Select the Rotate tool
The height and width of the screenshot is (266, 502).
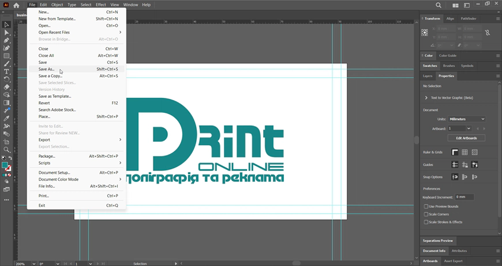pos(6,79)
